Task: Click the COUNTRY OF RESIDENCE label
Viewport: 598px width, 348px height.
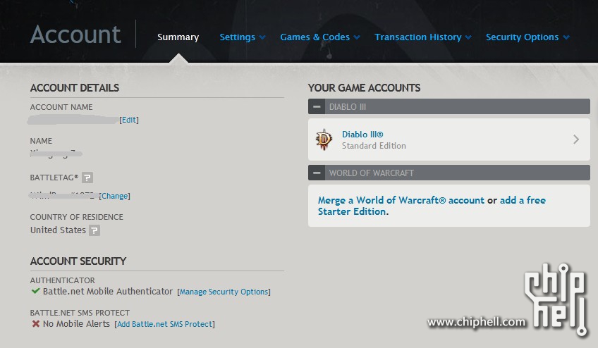Action: [77, 217]
